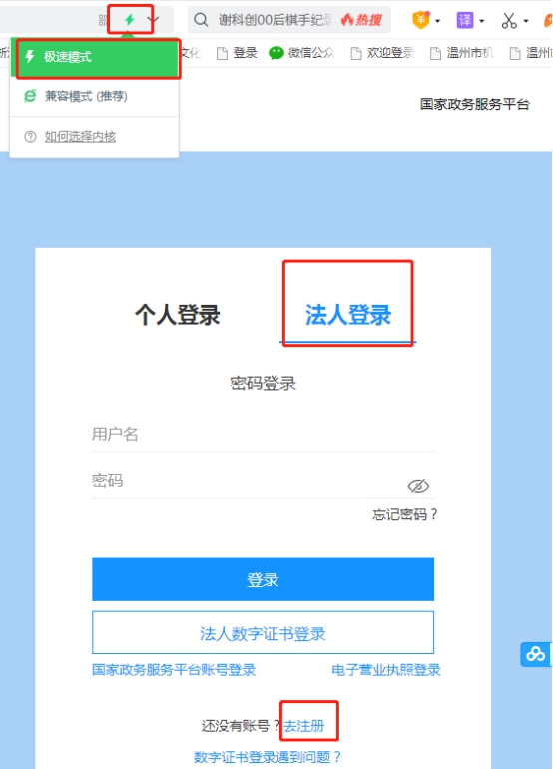Switch to the 个人登录 tab
The image size is (553, 769).
[x=178, y=315]
